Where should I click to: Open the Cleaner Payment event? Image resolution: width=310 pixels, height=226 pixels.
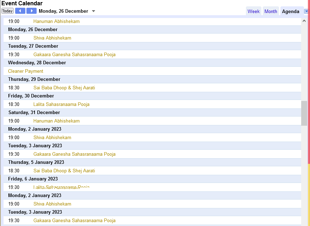pyautogui.click(x=26, y=71)
